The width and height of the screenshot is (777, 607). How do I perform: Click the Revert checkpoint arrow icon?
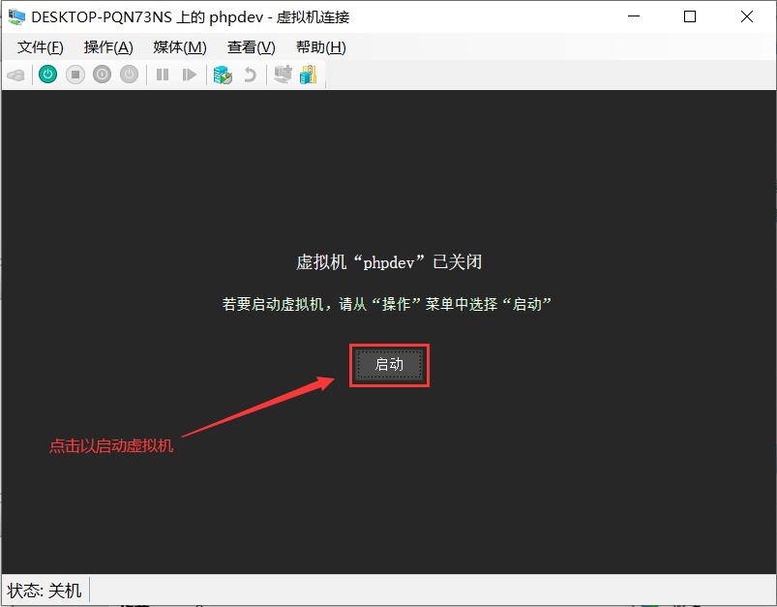pyautogui.click(x=249, y=74)
